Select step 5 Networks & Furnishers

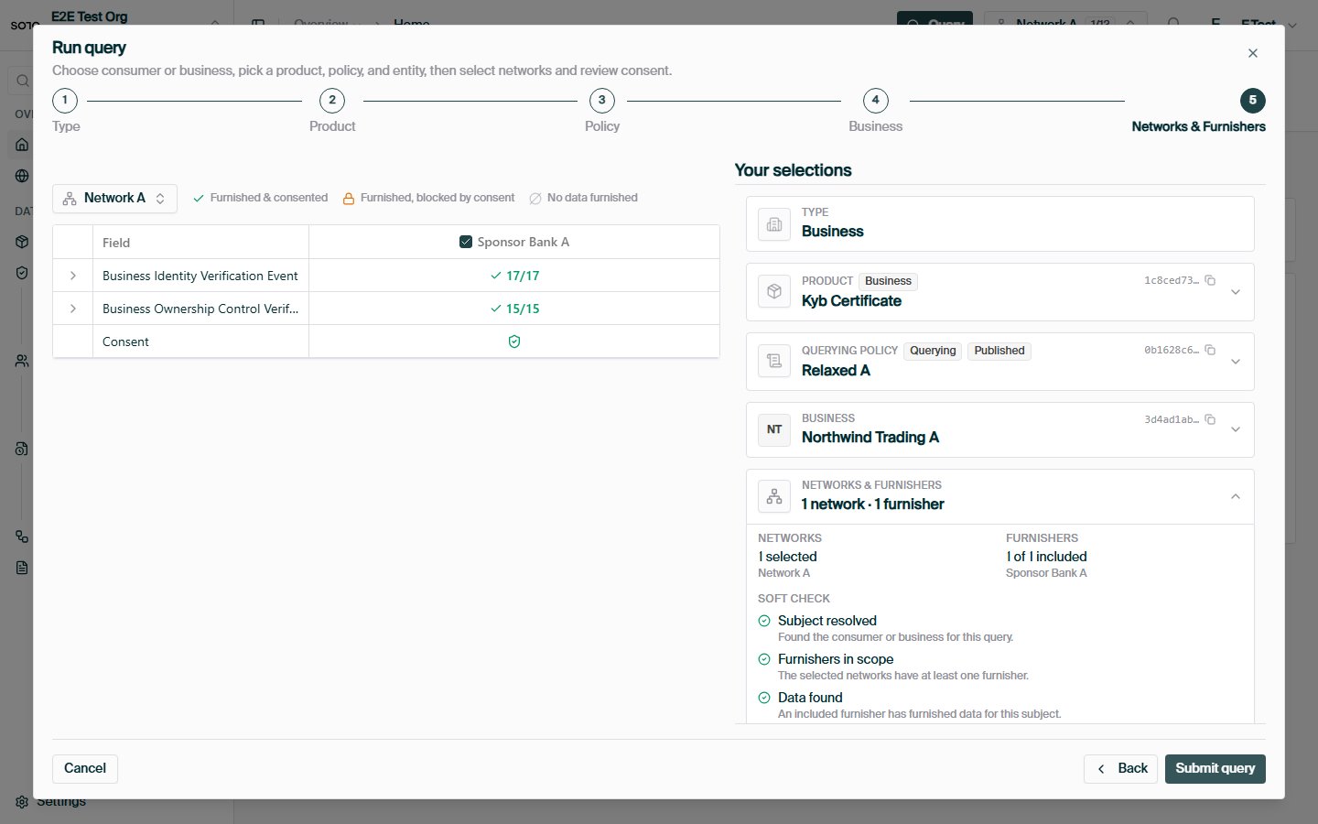[x=1252, y=100]
